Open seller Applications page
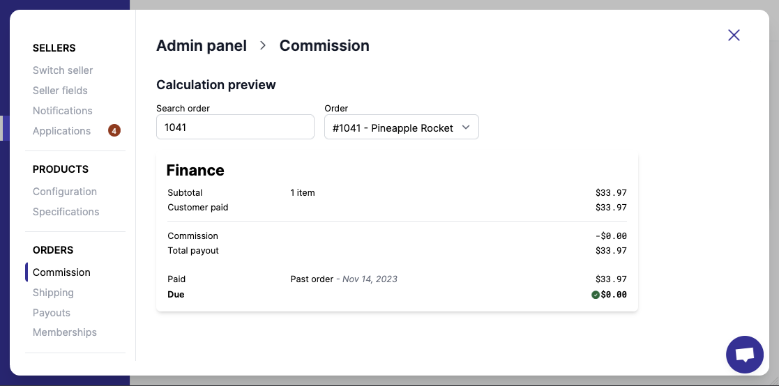Viewport: 779px width, 386px height. pos(61,131)
